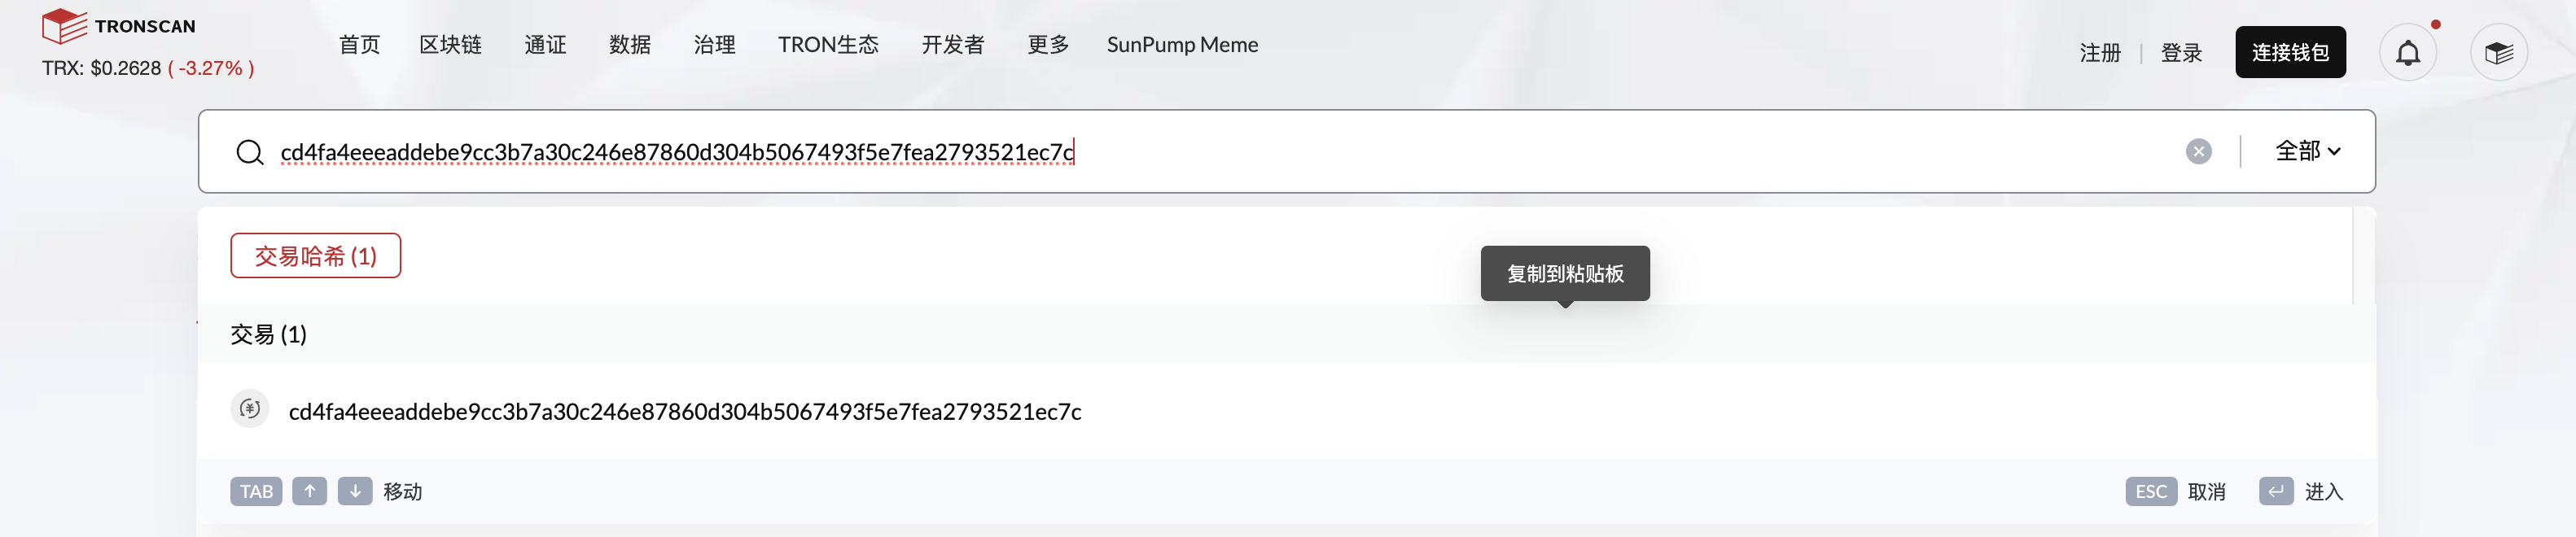Image resolution: width=2576 pixels, height=537 pixels.
Task: Open the TRON cube network icon
Action: [2499, 52]
